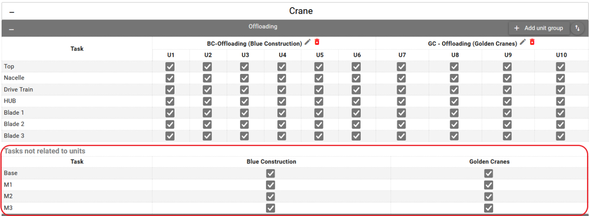Uncheck Blade 1 for unit U3
Image resolution: width=589 pixels, height=216 pixels.
[x=245, y=113]
